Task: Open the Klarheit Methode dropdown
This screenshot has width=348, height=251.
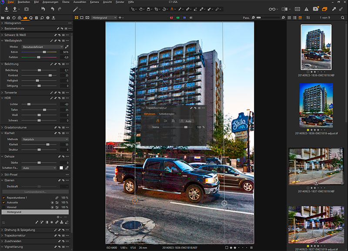Action: pyautogui.click(x=45, y=139)
